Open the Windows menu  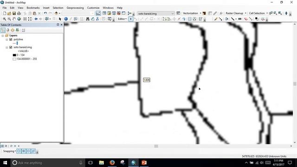click(108, 8)
